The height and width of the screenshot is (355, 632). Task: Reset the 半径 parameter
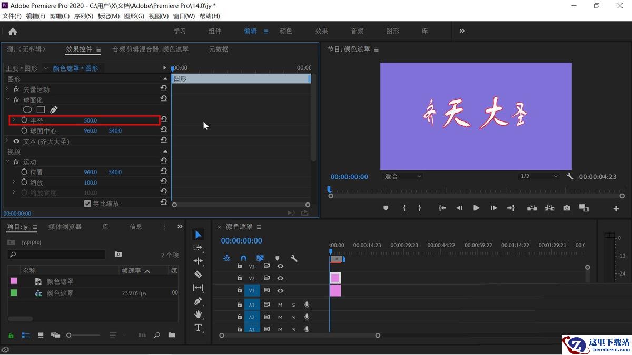(x=163, y=120)
